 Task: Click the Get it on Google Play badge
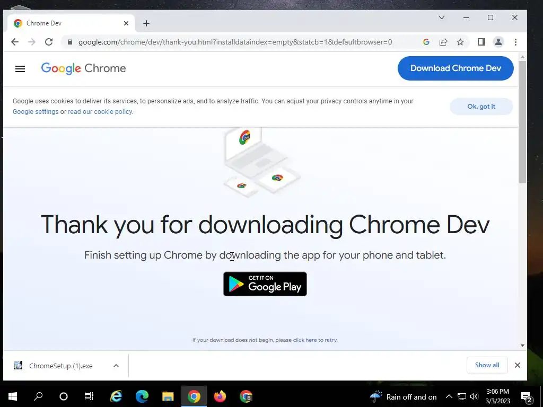[265, 284]
